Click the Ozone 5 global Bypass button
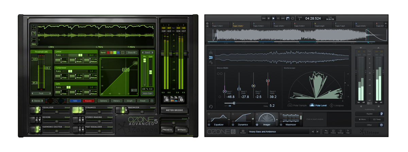 click(182, 130)
